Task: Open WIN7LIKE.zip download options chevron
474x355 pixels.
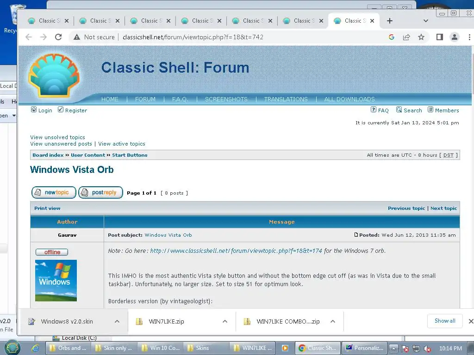Action: tap(225, 322)
